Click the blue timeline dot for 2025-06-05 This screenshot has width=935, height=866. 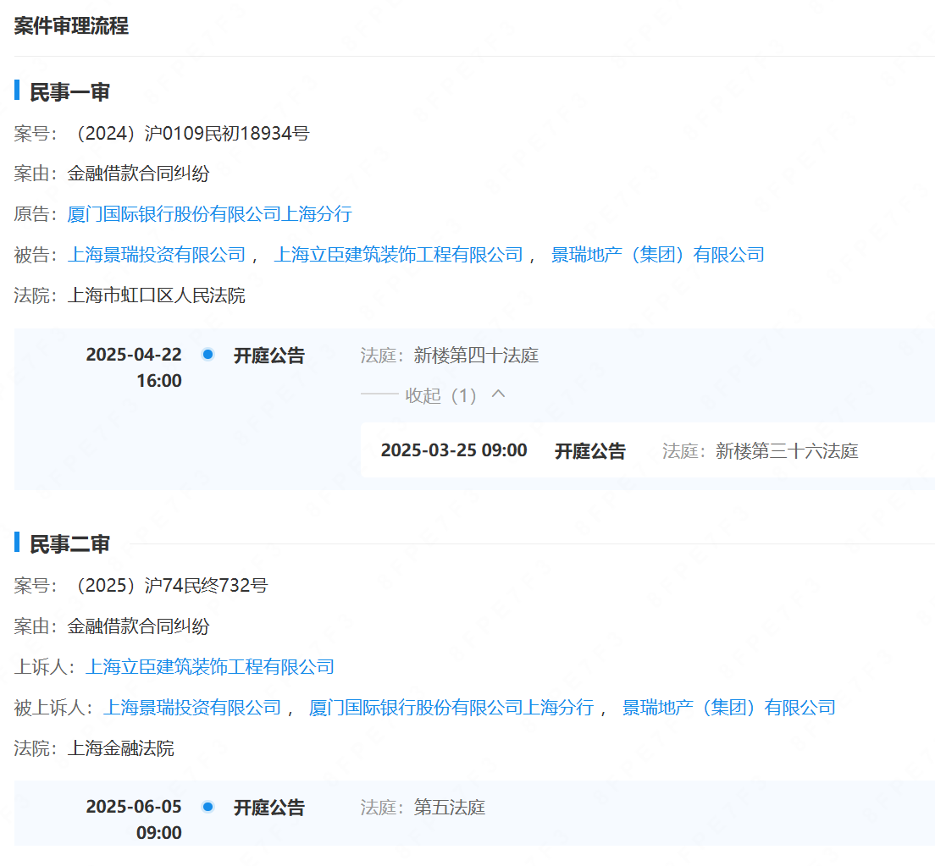pyautogui.click(x=208, y=807)
